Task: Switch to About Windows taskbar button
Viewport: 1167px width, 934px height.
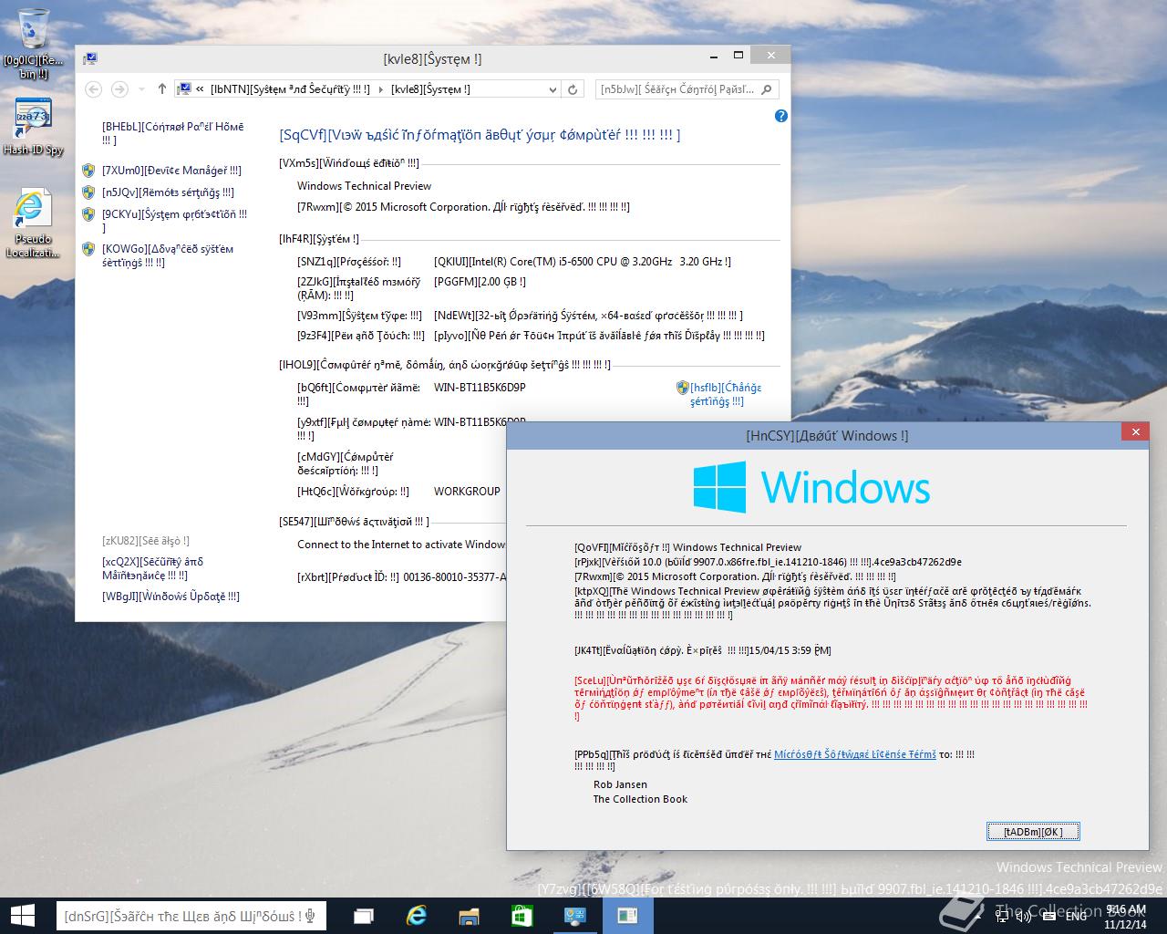Action: pos(627,916)
